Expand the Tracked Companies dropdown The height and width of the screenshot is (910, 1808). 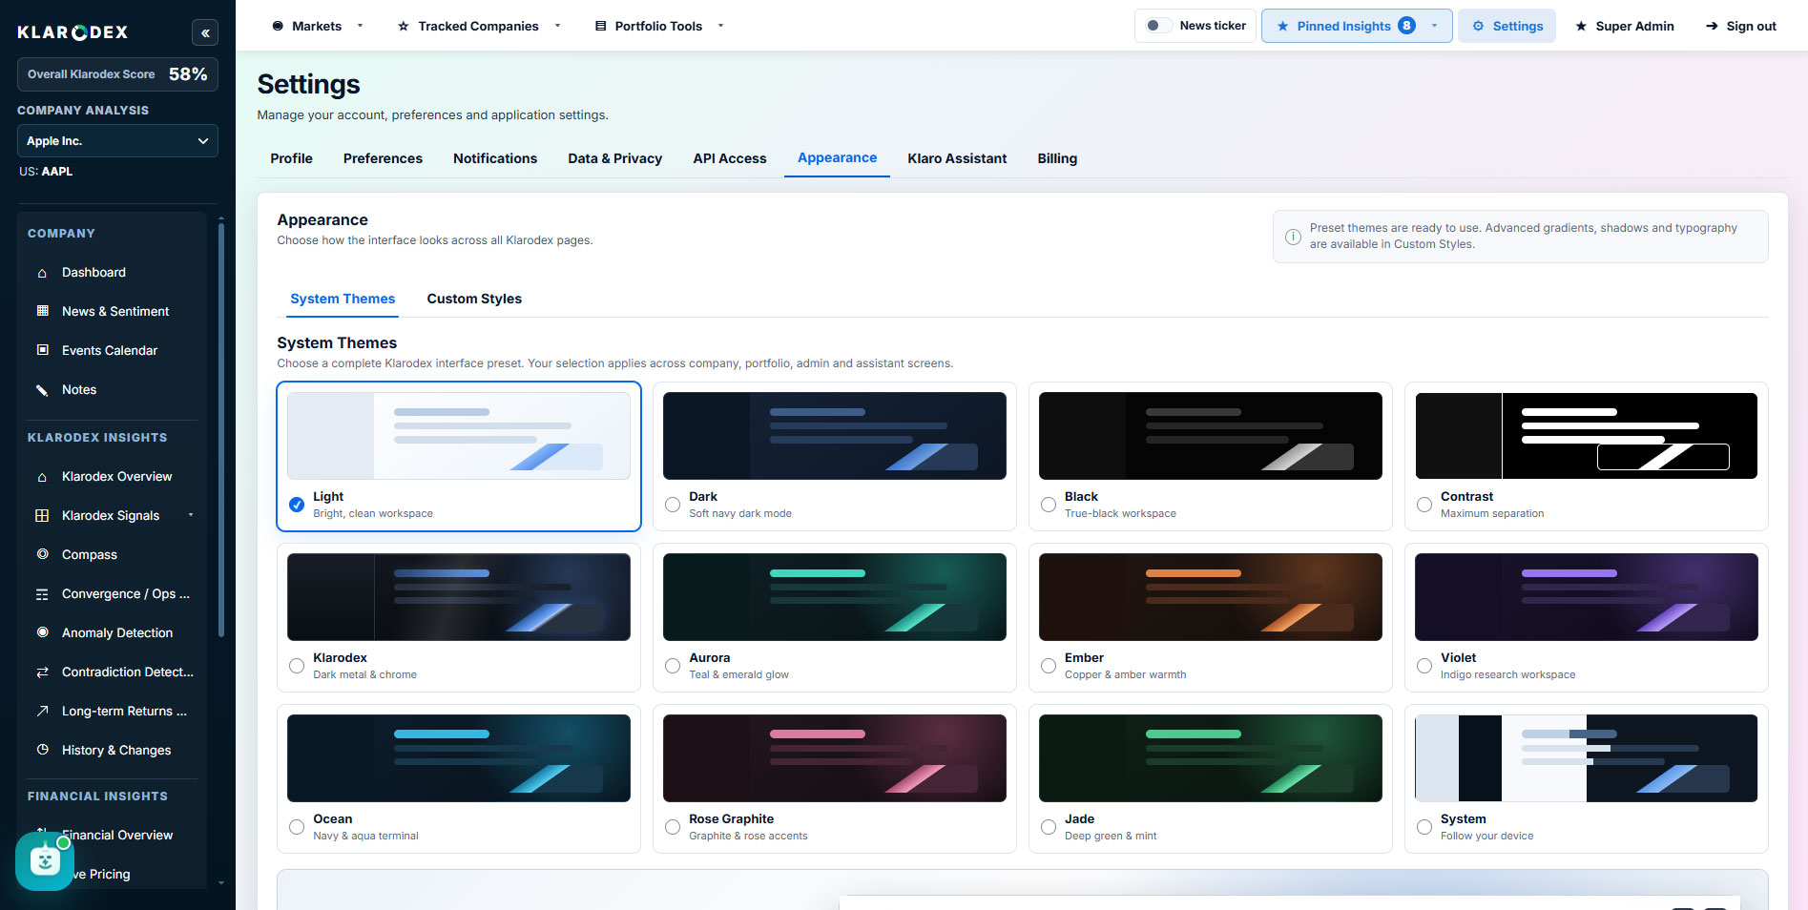pos(479,26)
